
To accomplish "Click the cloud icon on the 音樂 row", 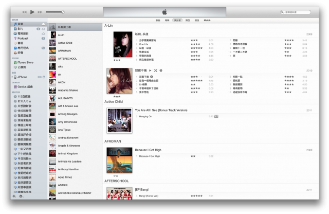I will pyautogui.click(x=43, y=24).
